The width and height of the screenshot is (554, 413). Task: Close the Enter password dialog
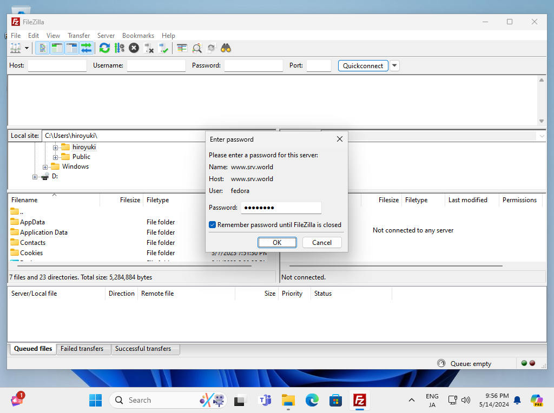pyautogui.click(x=340, y=139)
